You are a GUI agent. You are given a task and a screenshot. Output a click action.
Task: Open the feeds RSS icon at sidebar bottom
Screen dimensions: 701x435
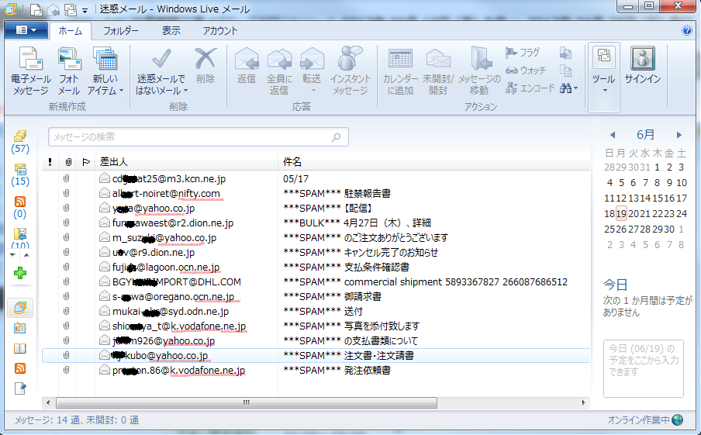(x=20, y=368)
